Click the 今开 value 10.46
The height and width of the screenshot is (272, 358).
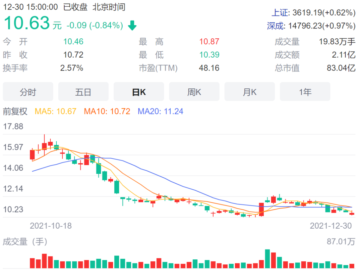tap(73, 41)
